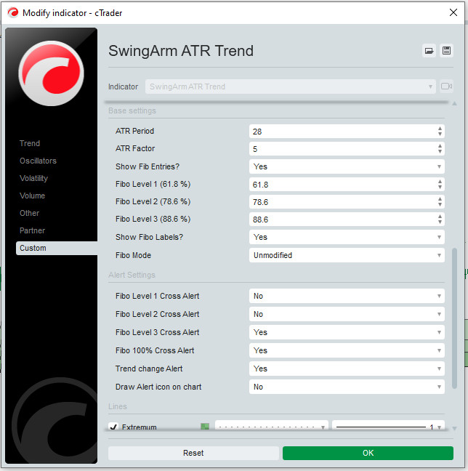Click the Lines section header
468x471 pixels.
point(118,406)
